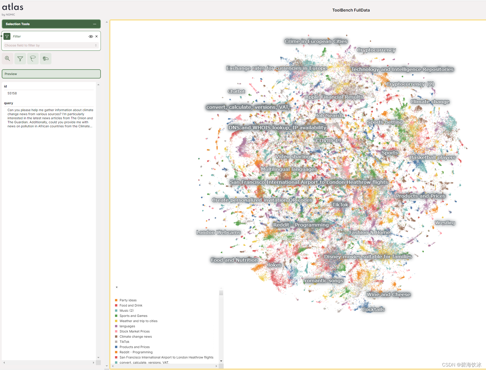
Task: Click 'Food and Nutrition' map label
Action: click(x=234, y=260)
